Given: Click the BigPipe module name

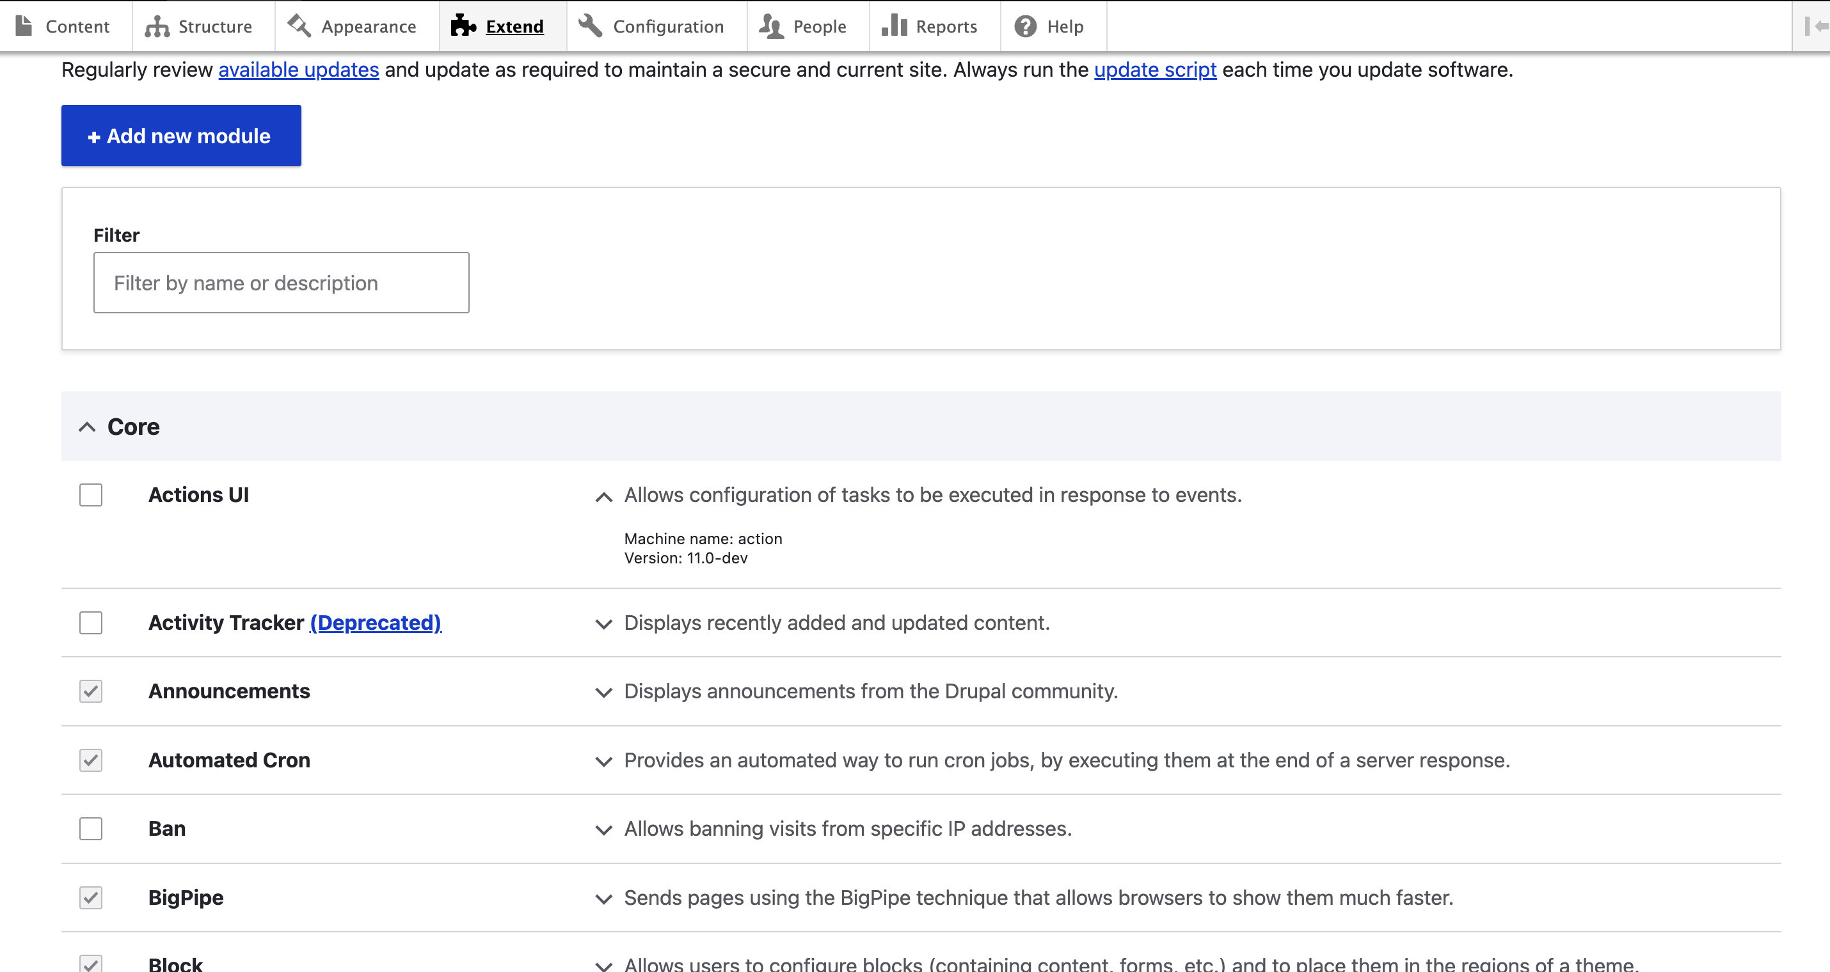Looking at the screenshot, I should click(186, 897).
